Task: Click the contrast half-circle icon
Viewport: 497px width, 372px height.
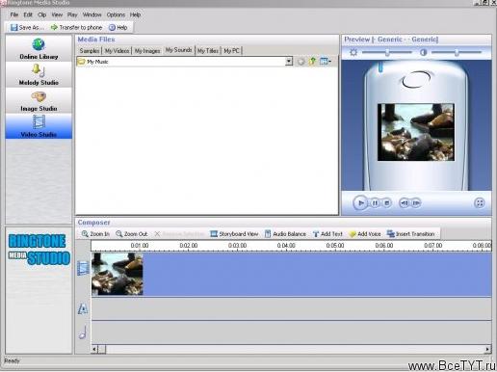Action: coord(424,52)
